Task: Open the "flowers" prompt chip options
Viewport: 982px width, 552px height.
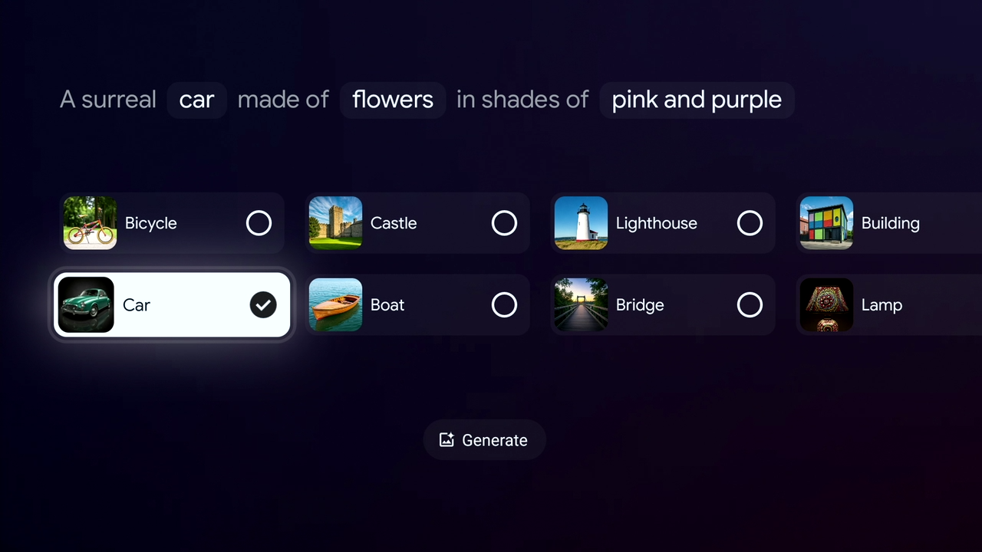Action: click(393, 100)
